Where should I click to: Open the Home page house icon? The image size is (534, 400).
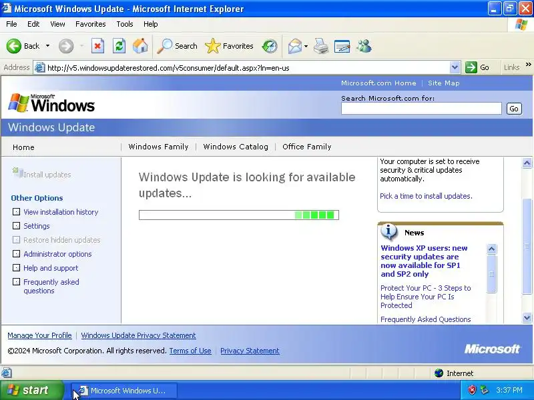(x=140, y=46)
